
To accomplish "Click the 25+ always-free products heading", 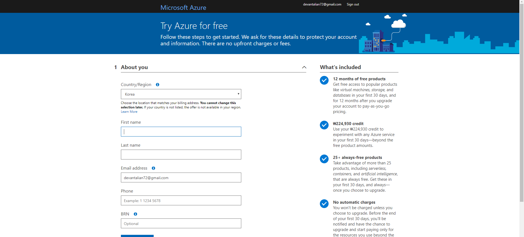I will (358, 158).
